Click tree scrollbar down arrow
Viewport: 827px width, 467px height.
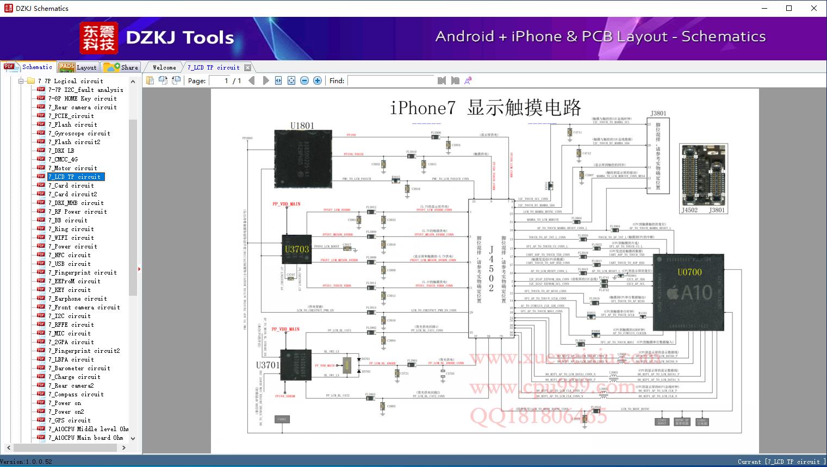pos(133,438)
